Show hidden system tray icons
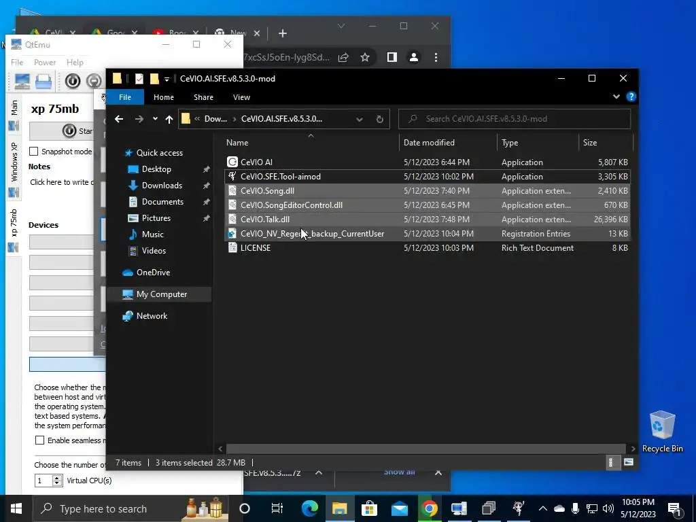Viewport: 696px width, 522px height. 542,508
